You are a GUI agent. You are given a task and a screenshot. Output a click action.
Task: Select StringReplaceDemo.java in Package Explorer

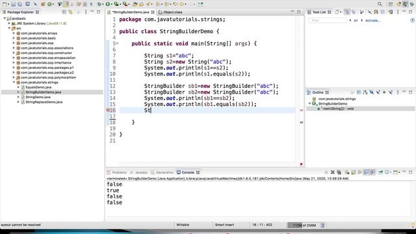[44, 102]
